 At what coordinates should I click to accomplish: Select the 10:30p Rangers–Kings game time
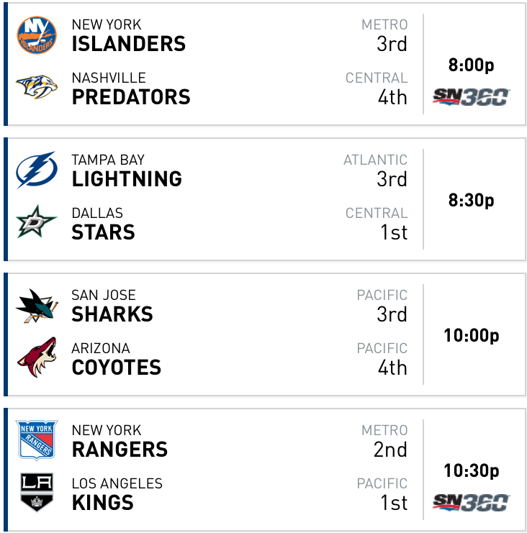point(471,470)
